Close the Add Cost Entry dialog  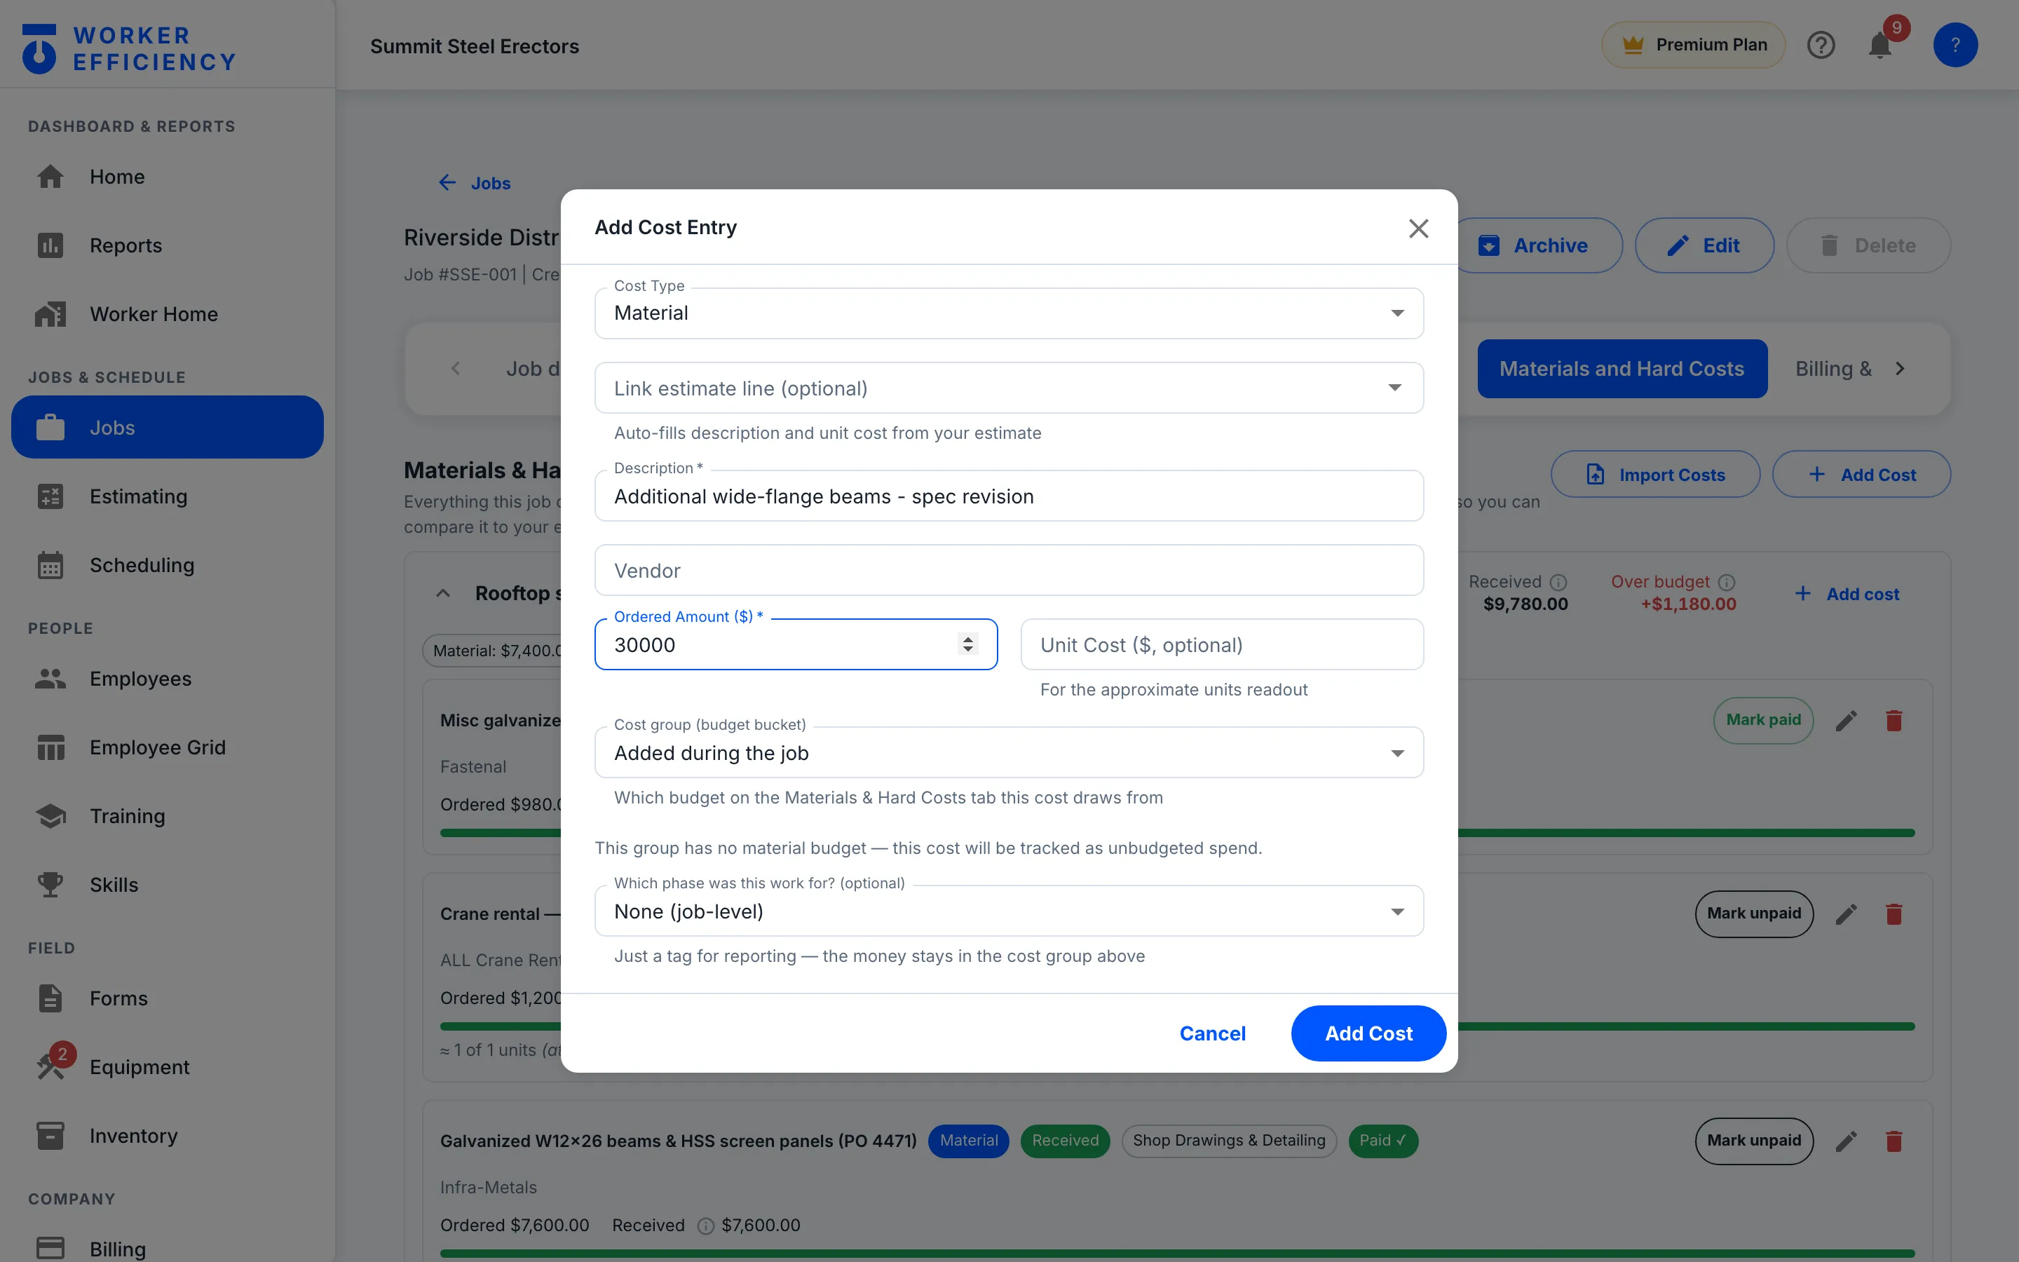1418,228
